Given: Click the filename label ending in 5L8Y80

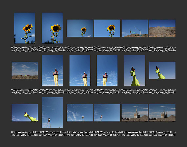Looking at the screenshot, I should click(x=25, y=91).
